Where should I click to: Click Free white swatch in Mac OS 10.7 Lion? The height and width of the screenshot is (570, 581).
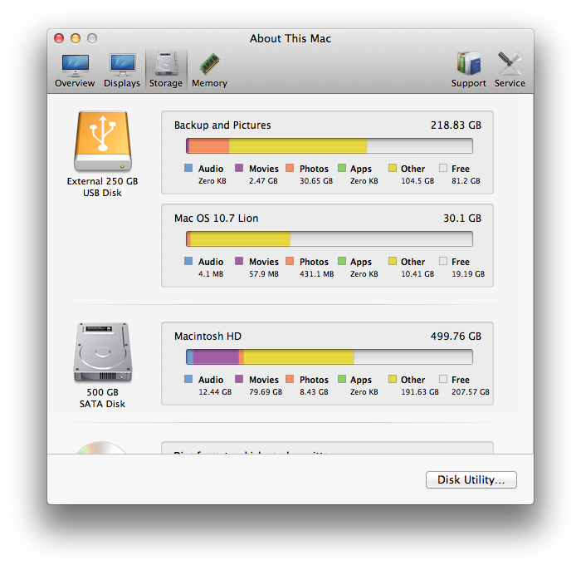tap(443, 261)
